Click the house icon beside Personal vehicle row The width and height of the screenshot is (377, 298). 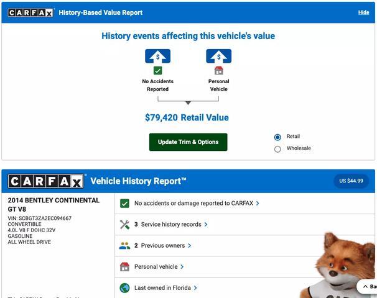click(124, 267)
